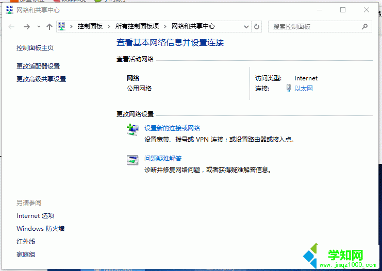Screen dimensions: 382x271
Task: Click the troubleshooting icon beside 问题疑难解答
Action: click(x=133, y=160)
